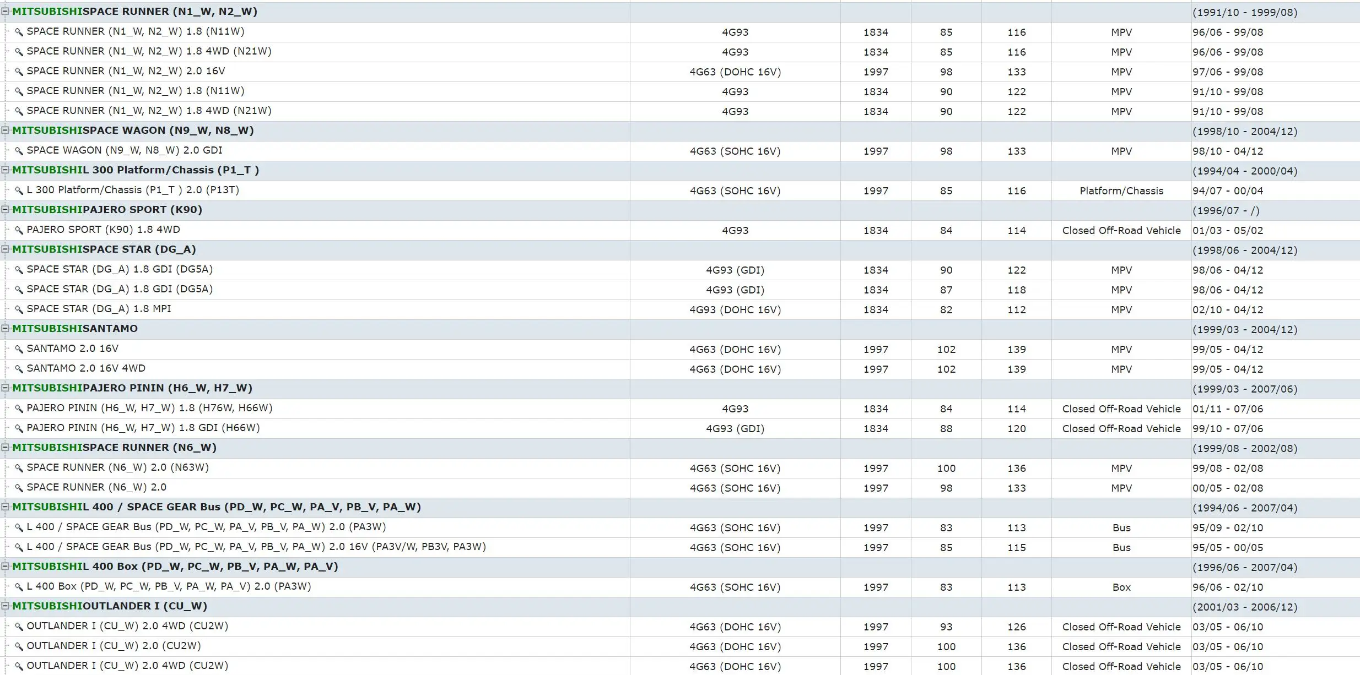The image size is (1360, 675).
Task: Collapse the SPACE WAGON (N9_W, N8_W) group
Action: [x=5, y=130]
